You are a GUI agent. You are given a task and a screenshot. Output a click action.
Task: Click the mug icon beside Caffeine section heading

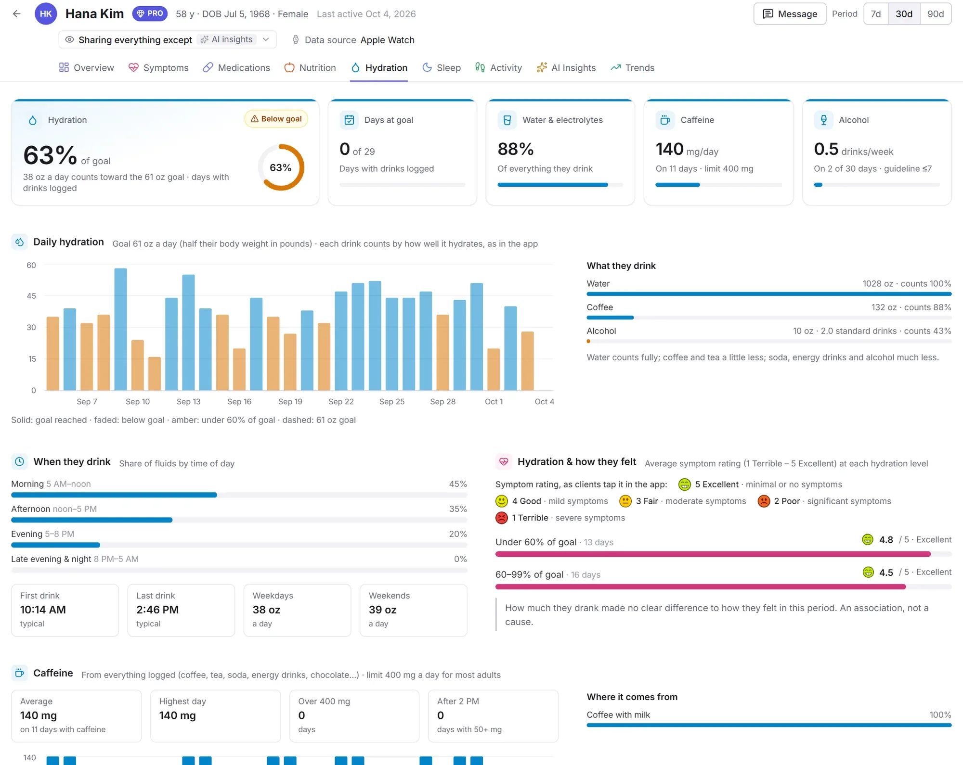[19, 673]
